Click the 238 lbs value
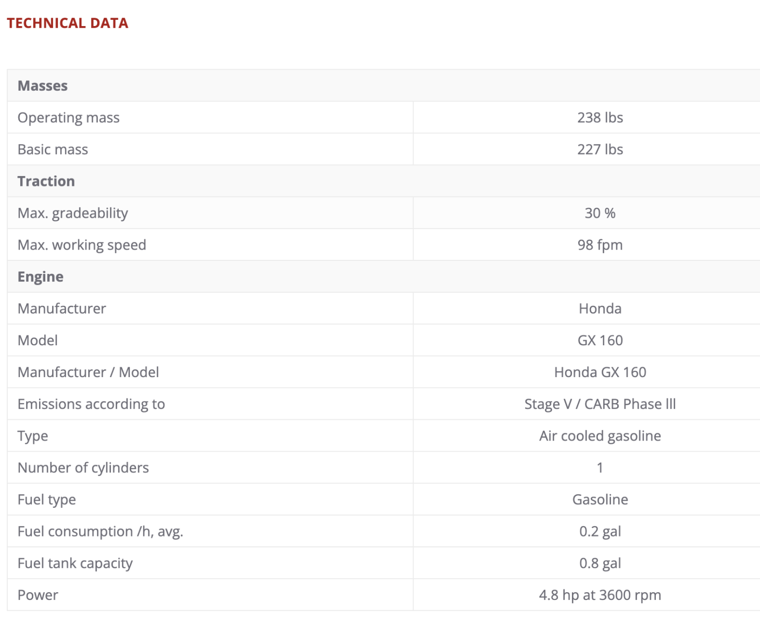 (600, 118)
